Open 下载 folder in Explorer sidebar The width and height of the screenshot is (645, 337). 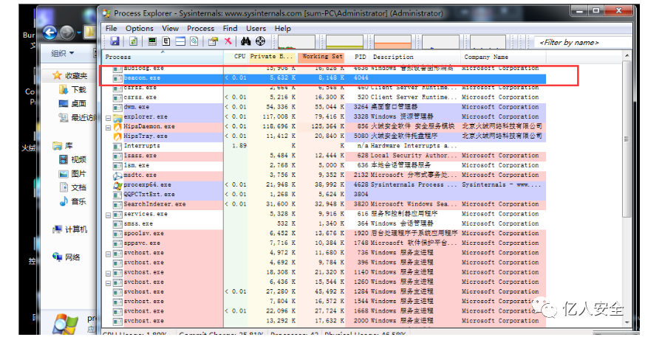coord(73,89)
